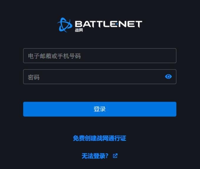The width and height of the screenshot is (200, 169).
Task: Click the 密码 placeholder text
Action: (34, 77)
